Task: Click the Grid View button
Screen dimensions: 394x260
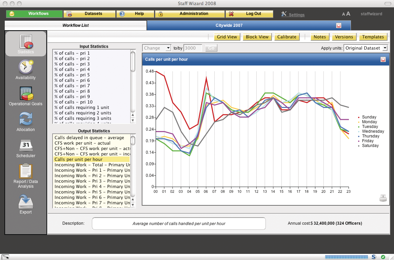Action: [227, 37]
